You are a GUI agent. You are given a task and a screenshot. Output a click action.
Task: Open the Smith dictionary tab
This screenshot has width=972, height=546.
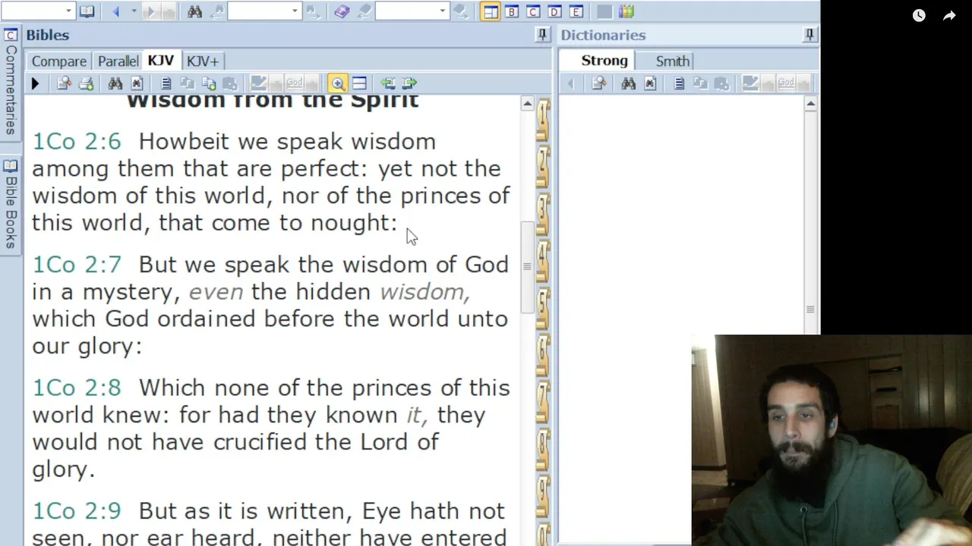click(673, 61)
